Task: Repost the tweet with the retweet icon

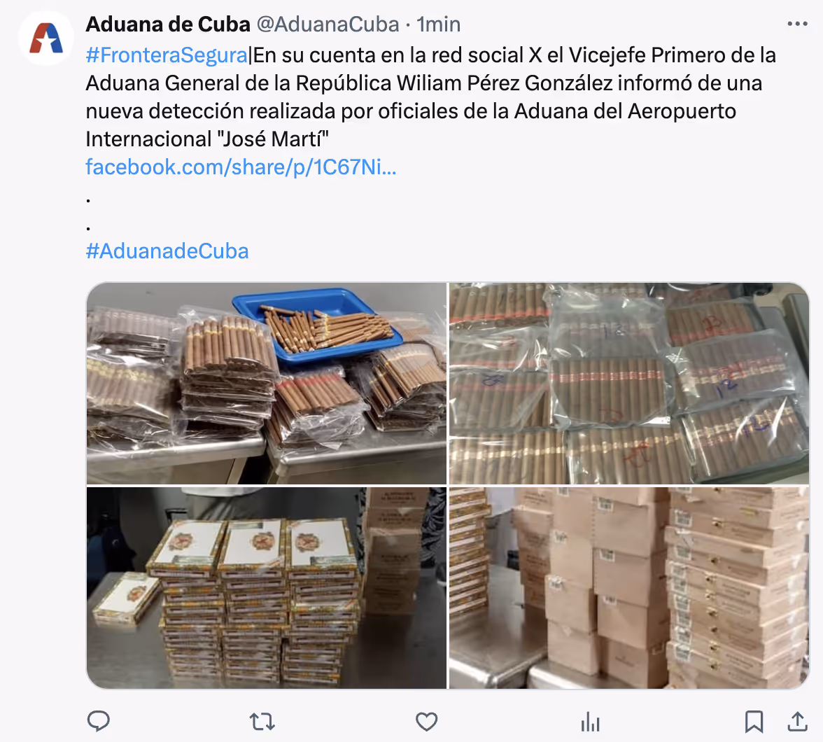Action: (x=262, y=722)
